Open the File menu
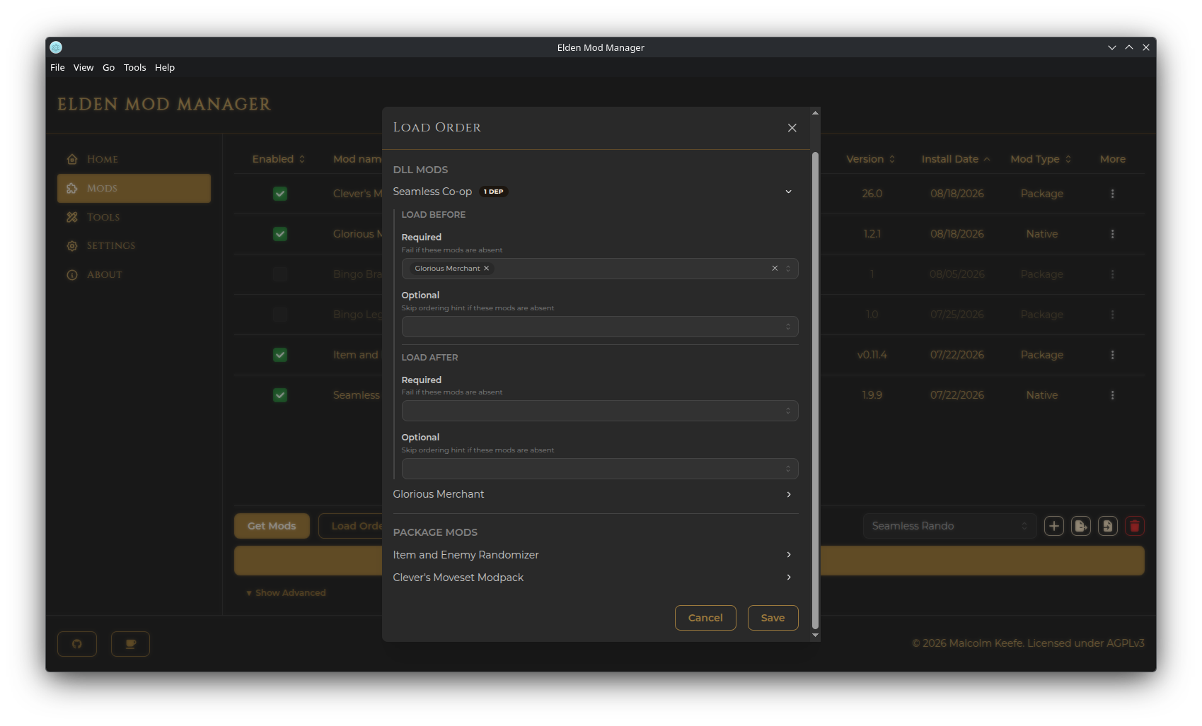The image size is (1202, 726). click(x=57, y=68)
